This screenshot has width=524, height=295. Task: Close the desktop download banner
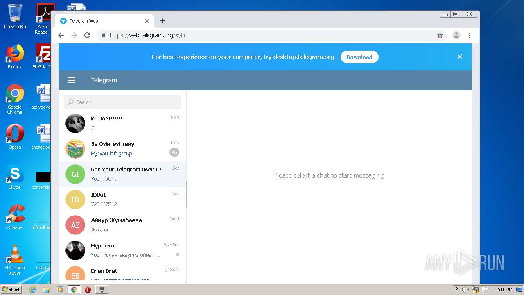(460, 57)
